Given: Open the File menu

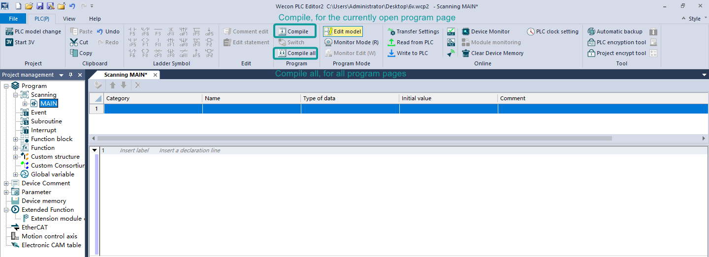Looking at the screenshot, I should [x=13, y=19].
